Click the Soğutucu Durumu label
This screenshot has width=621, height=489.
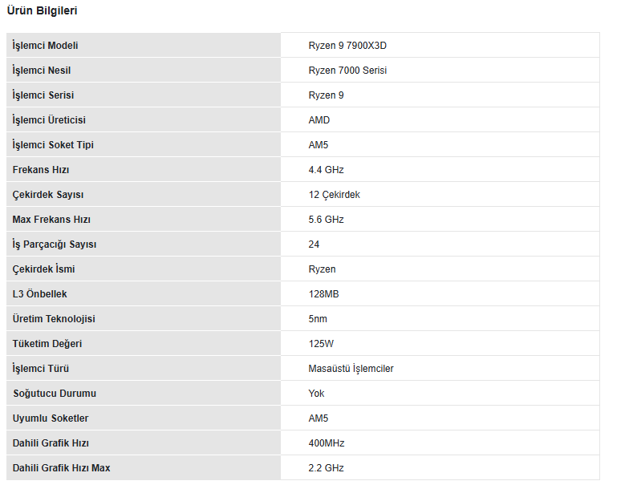point(55,394)
